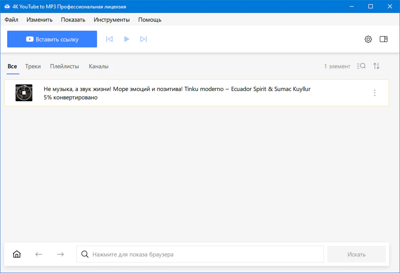
Task: Skip to the next track
Action: 144,39
